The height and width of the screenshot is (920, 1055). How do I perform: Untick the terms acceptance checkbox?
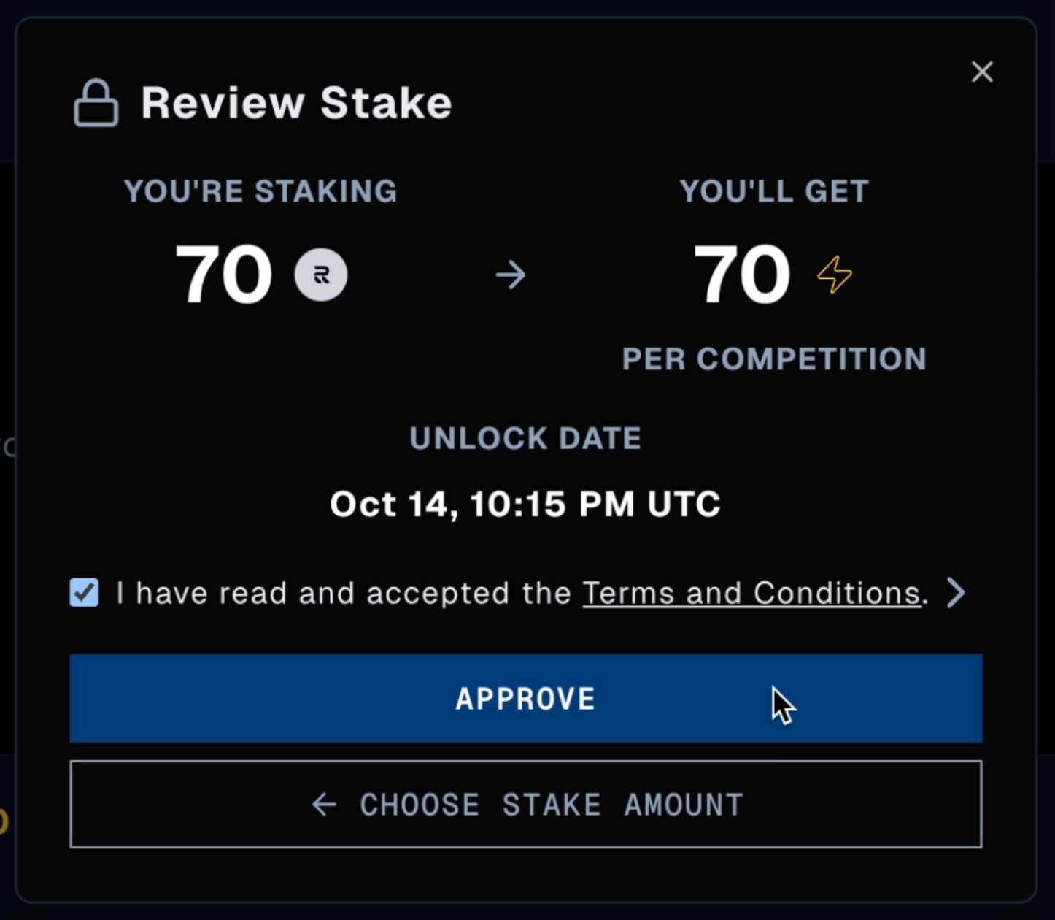click(x=85, y=592)
